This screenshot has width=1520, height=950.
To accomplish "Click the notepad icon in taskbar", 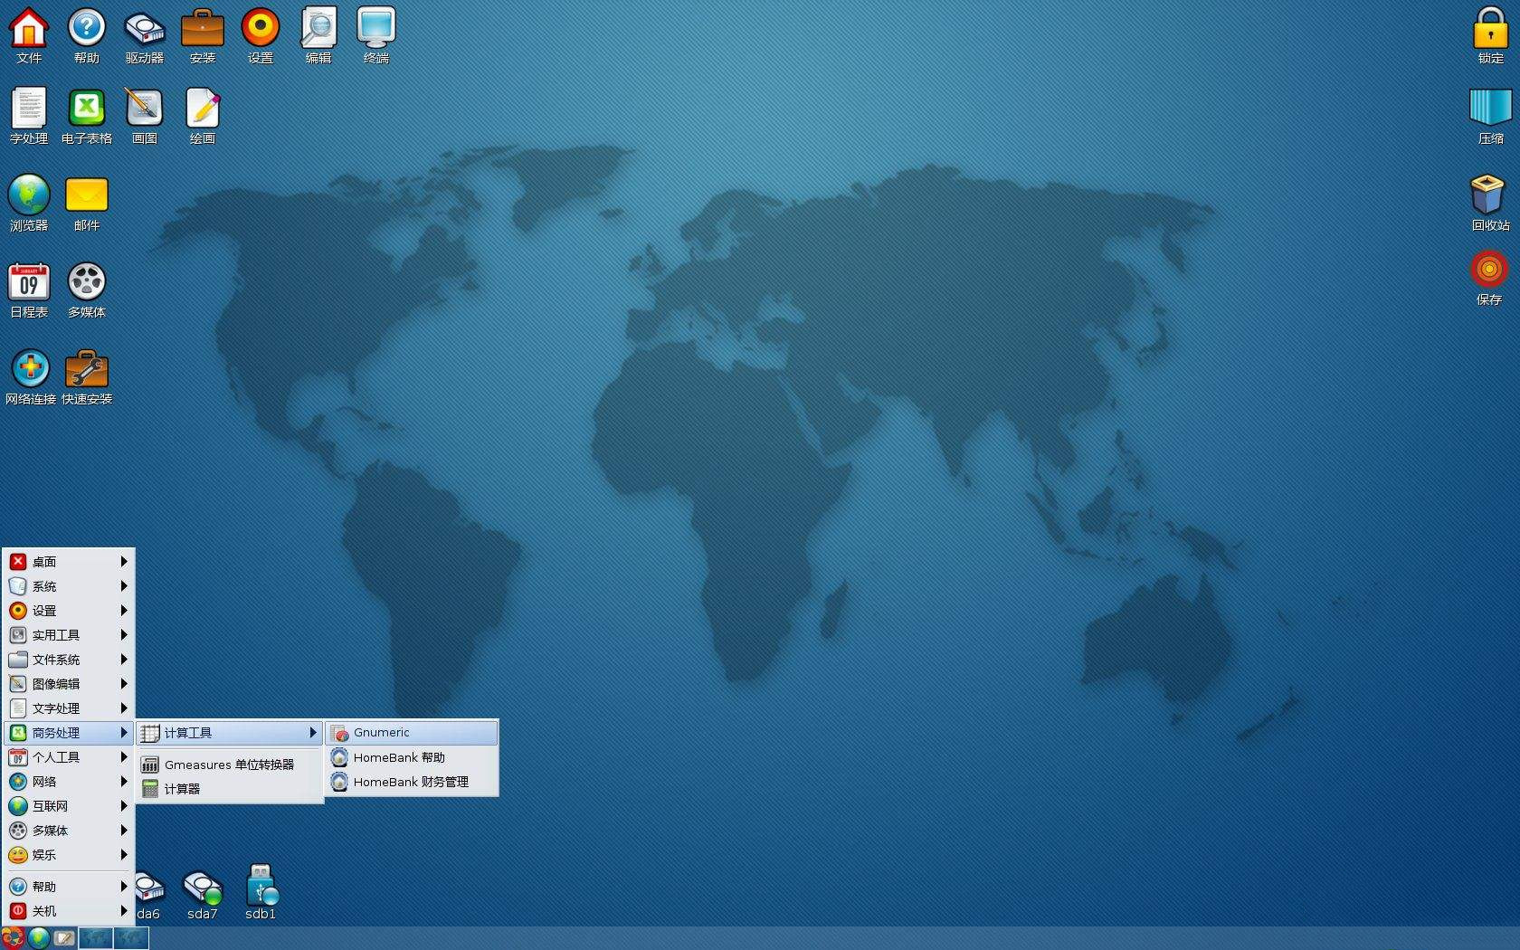I will [x=64, y=938].
